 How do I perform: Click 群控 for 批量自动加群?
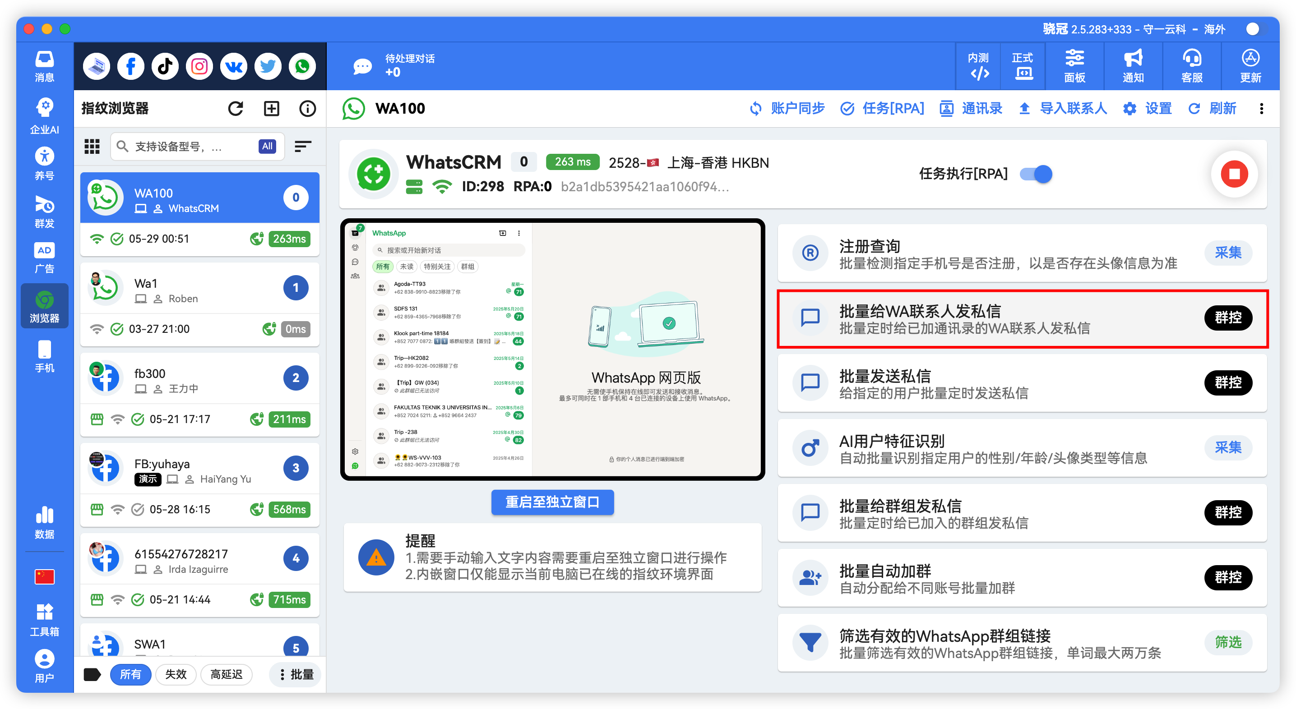1228,577
